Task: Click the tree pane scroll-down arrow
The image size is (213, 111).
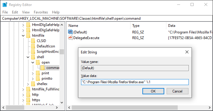Action: (x=62, y=103)
